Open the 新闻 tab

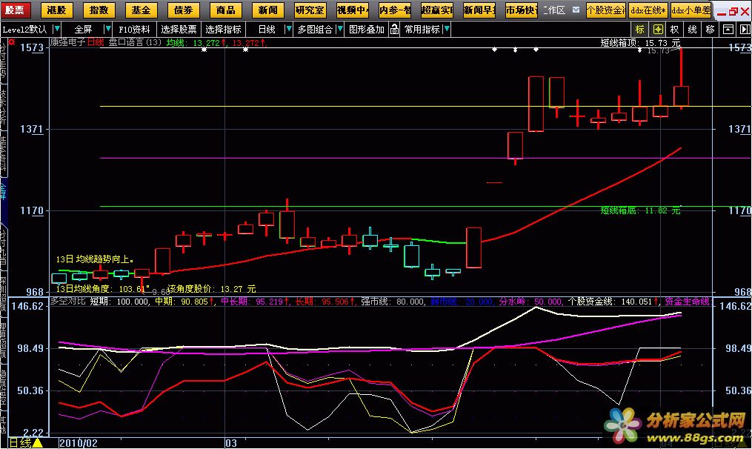tap(267, 10)
